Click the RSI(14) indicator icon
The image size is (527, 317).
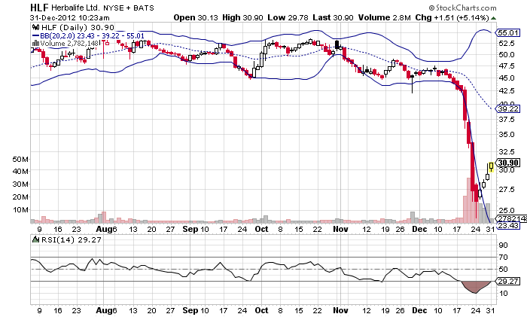pyautogui.click(x=35, y=239)
